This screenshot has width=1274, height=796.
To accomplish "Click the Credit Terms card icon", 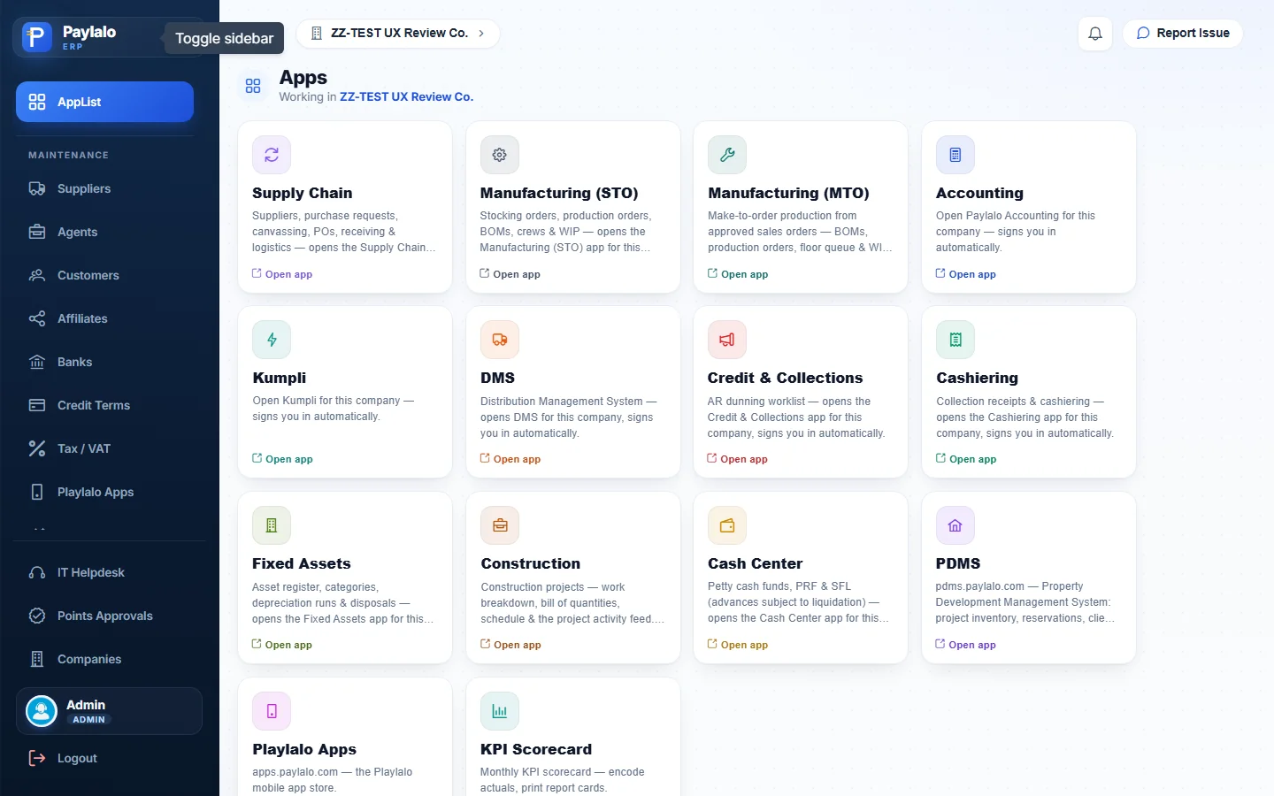I will pos(37,405).
